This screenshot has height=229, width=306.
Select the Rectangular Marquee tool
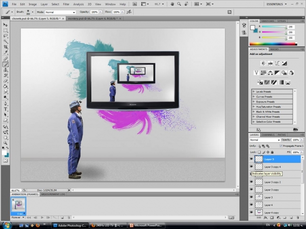pyautogui.click(x=6, y=31)
